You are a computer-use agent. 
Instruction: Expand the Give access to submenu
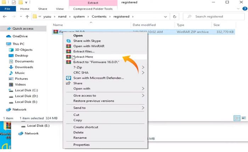coord(143,95)
